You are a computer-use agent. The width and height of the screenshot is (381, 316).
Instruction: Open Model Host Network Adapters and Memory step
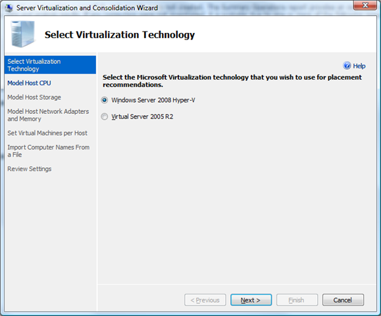(48, 115)
